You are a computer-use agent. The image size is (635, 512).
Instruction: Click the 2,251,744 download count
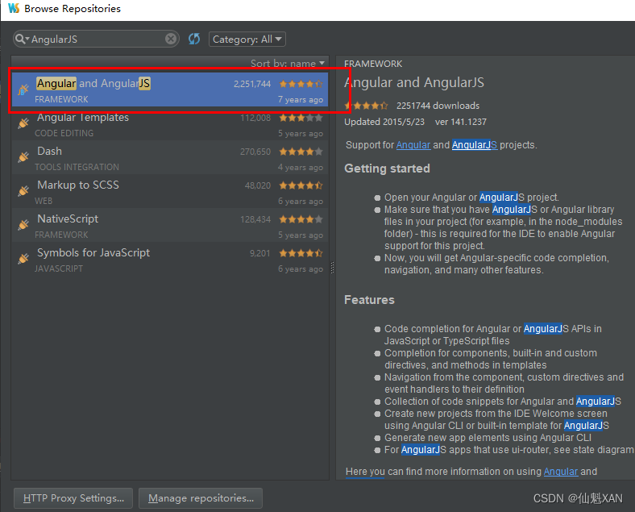pyautogui.click(x=252, y=84)
